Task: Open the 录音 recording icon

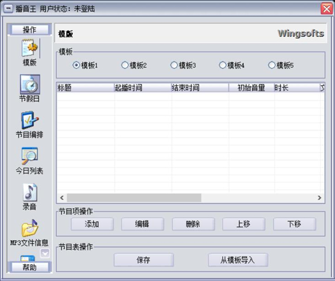Action: tap(30, 192)
